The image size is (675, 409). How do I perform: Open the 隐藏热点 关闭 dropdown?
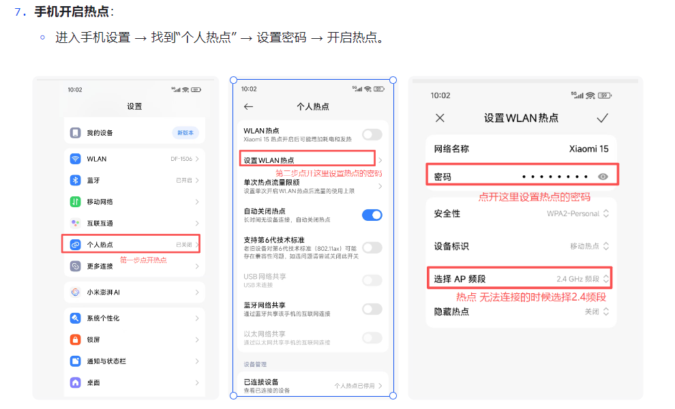click(597, 312)
